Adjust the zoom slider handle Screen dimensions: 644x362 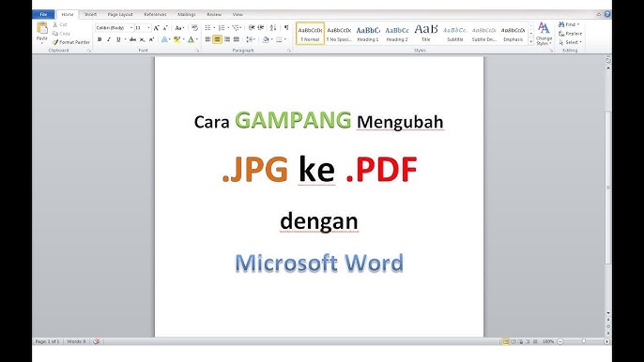point(584,341)
